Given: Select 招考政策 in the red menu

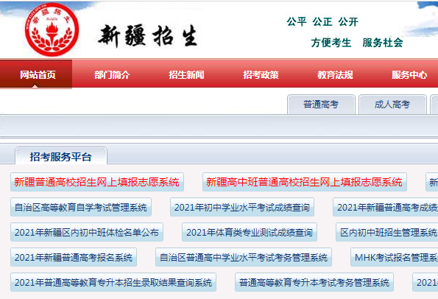Looking at the screenshot, I should click(261, 74).
